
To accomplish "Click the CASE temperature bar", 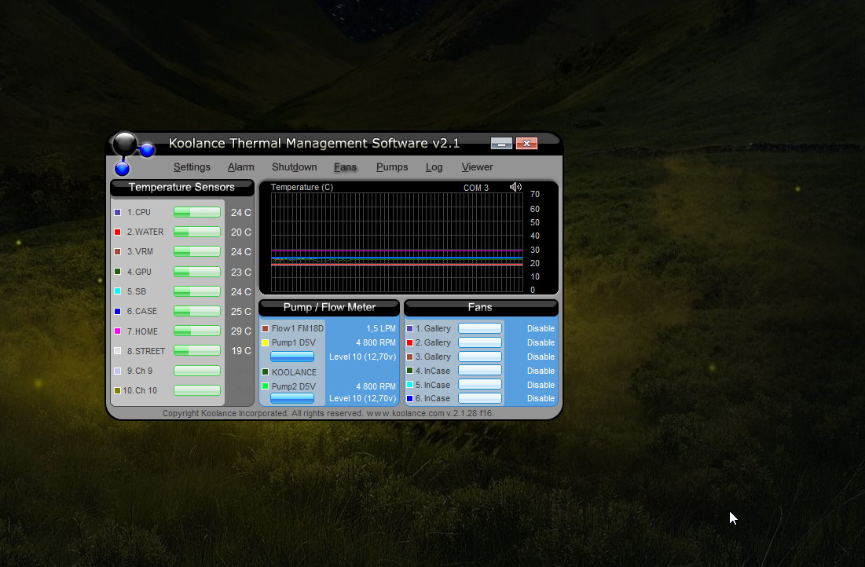I will (x=197, y=311).
